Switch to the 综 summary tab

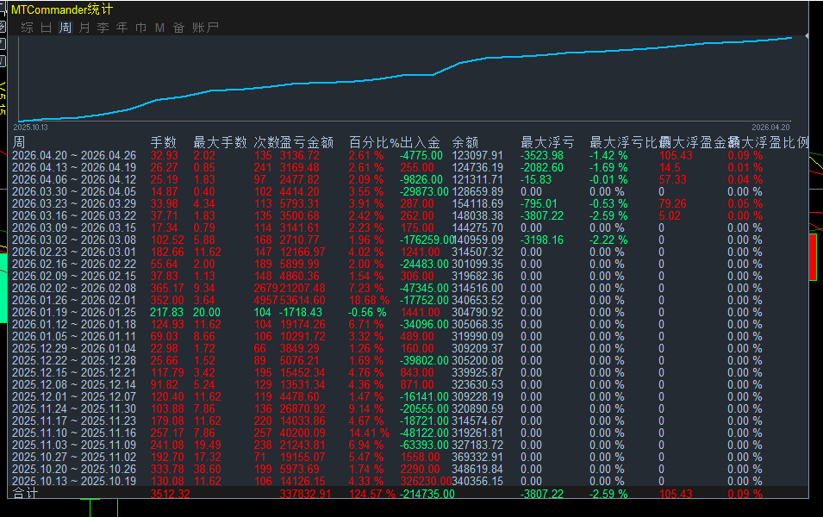point(27,28)
